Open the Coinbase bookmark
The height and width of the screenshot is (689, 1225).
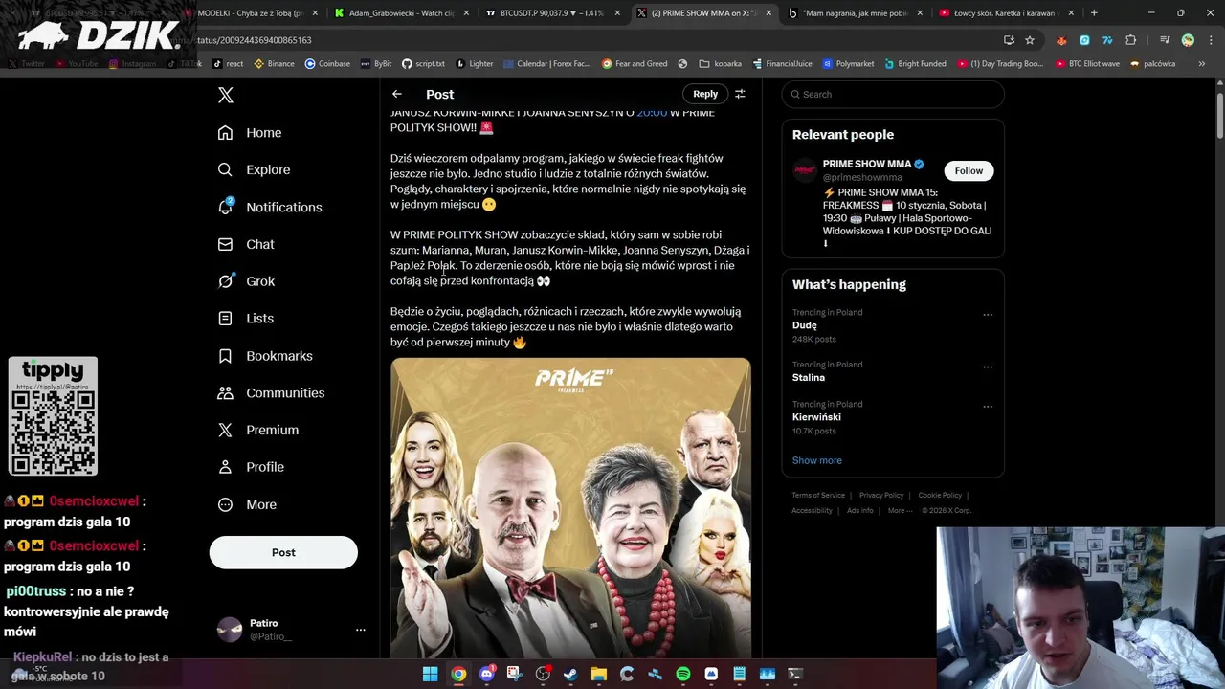click(327, 64)
